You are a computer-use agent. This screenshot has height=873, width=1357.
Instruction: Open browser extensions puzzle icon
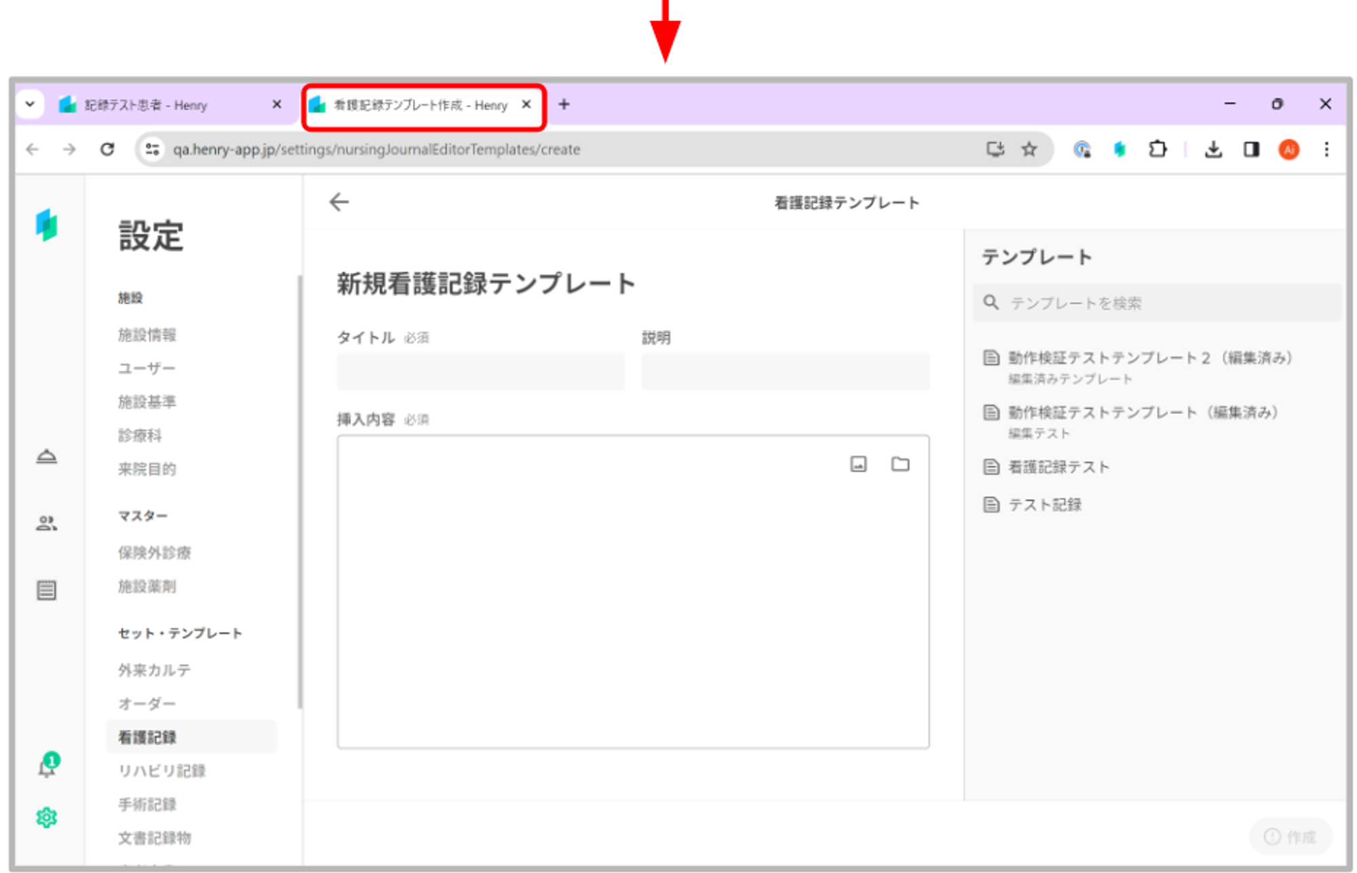click(x=1158, y=149)
